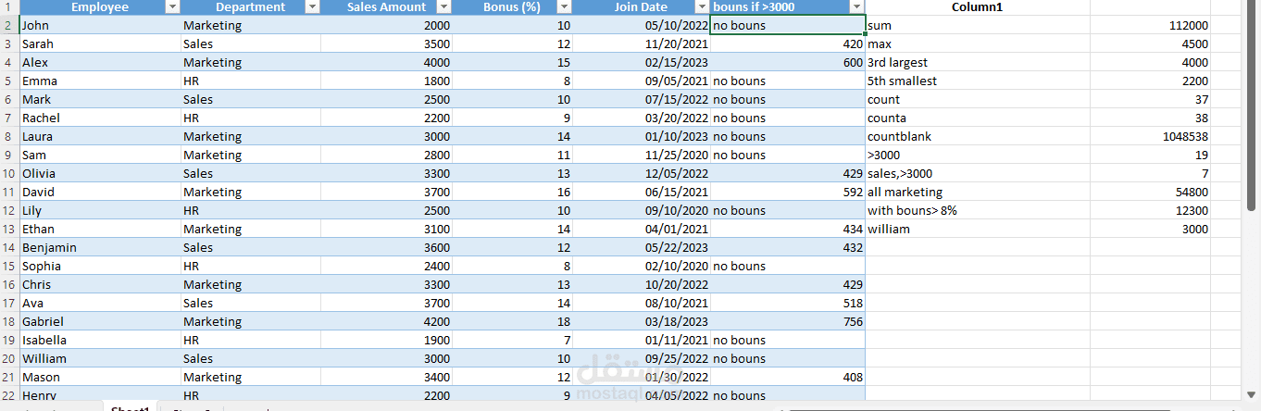Select the 'sum' label cell
Screen dimensions: 1261x411
click(978, 25)
